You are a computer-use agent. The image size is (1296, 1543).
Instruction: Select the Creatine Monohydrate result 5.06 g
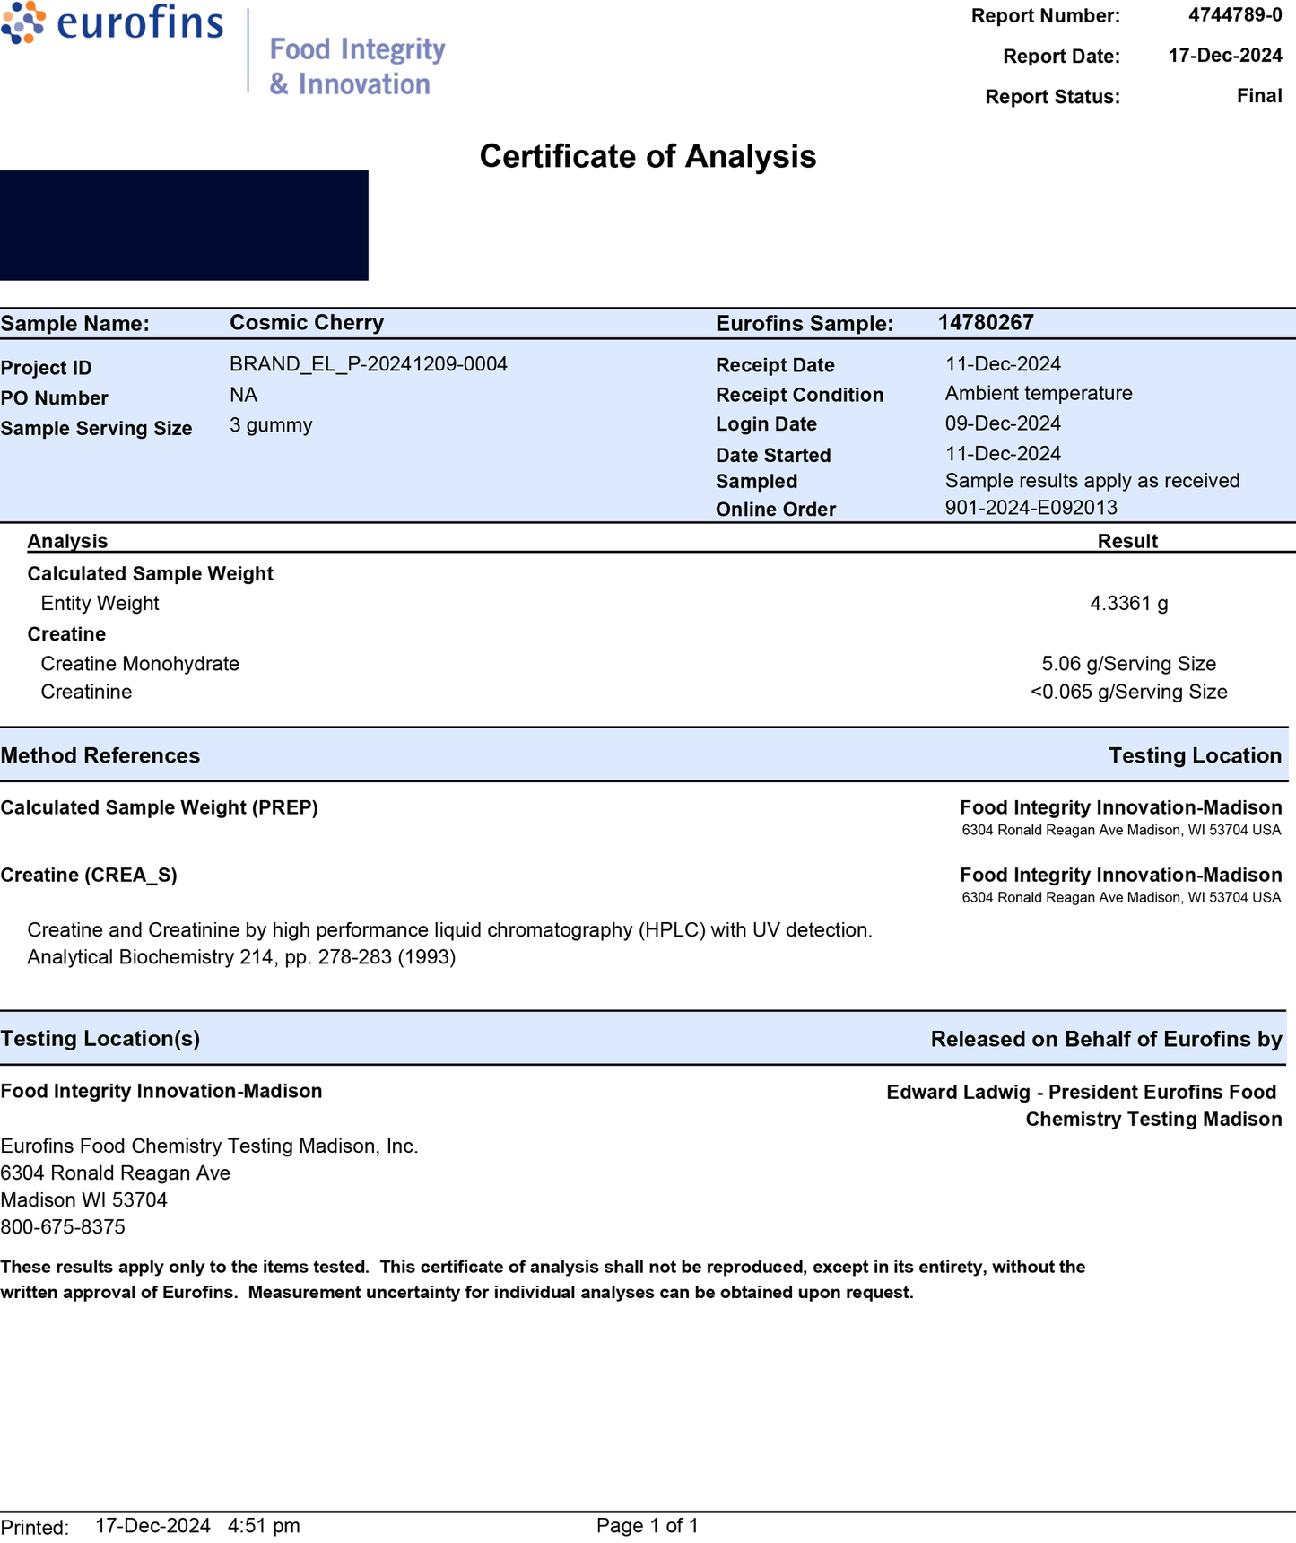[x=1128, y=664]
